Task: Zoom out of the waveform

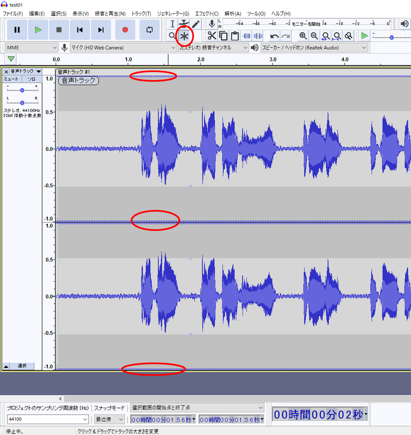Action: [314, 36]
